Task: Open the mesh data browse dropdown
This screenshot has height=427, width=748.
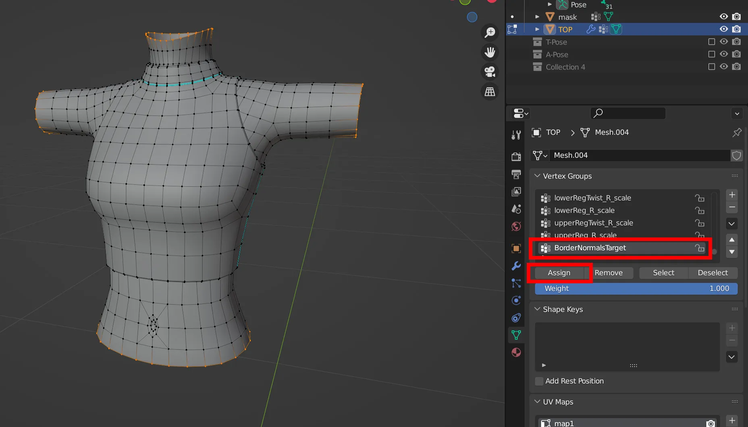Action: click(x=540, y=155)
